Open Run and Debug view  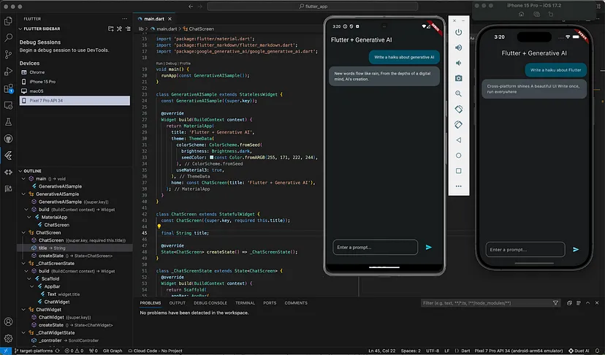coord(8,72)
